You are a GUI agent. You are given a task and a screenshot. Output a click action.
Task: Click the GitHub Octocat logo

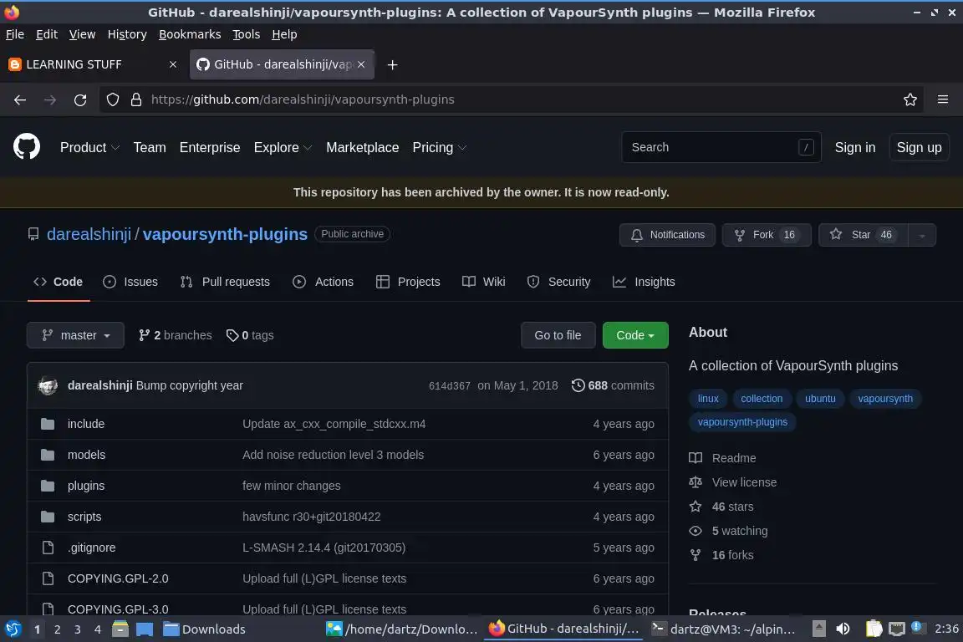point(27,147)
